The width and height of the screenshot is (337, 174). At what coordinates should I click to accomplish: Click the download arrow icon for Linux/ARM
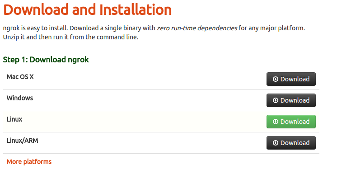click(276, 143)
